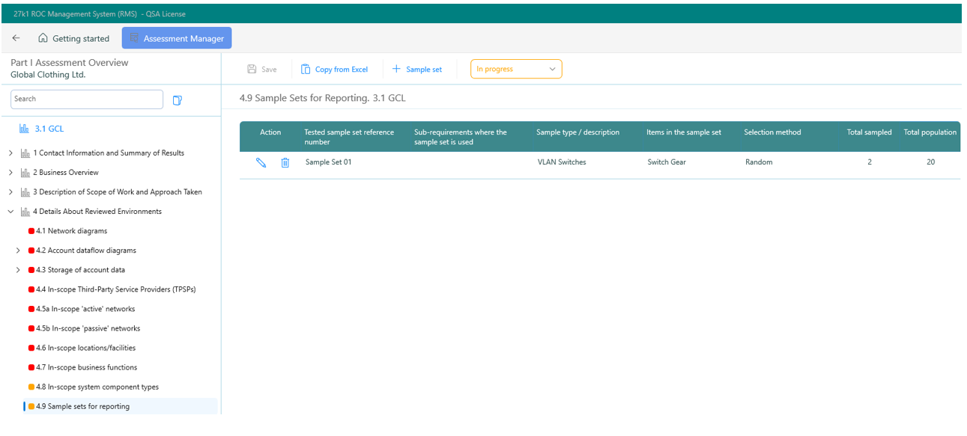This screenshot has height=436, width=967.
Task: Open the Assessment Manager tab
Action: click(177, 38)
